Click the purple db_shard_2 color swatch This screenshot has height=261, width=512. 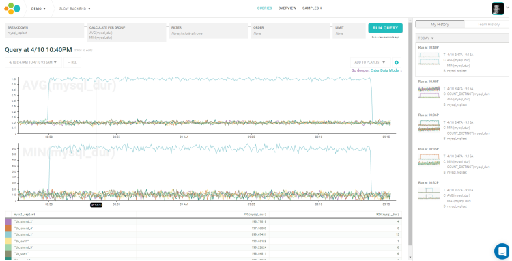[8, 222]
